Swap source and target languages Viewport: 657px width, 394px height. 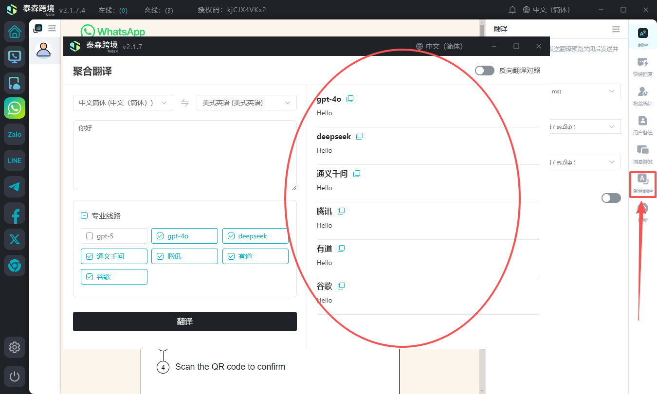185,103
